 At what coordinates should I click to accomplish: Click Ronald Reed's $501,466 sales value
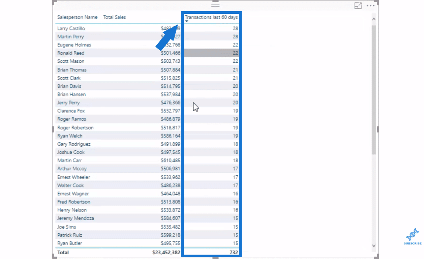(171, 53)
